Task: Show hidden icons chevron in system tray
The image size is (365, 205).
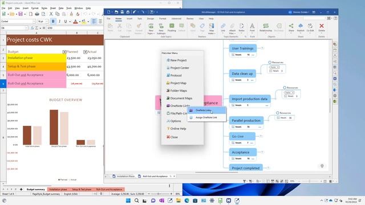Action: pos(322,200)
